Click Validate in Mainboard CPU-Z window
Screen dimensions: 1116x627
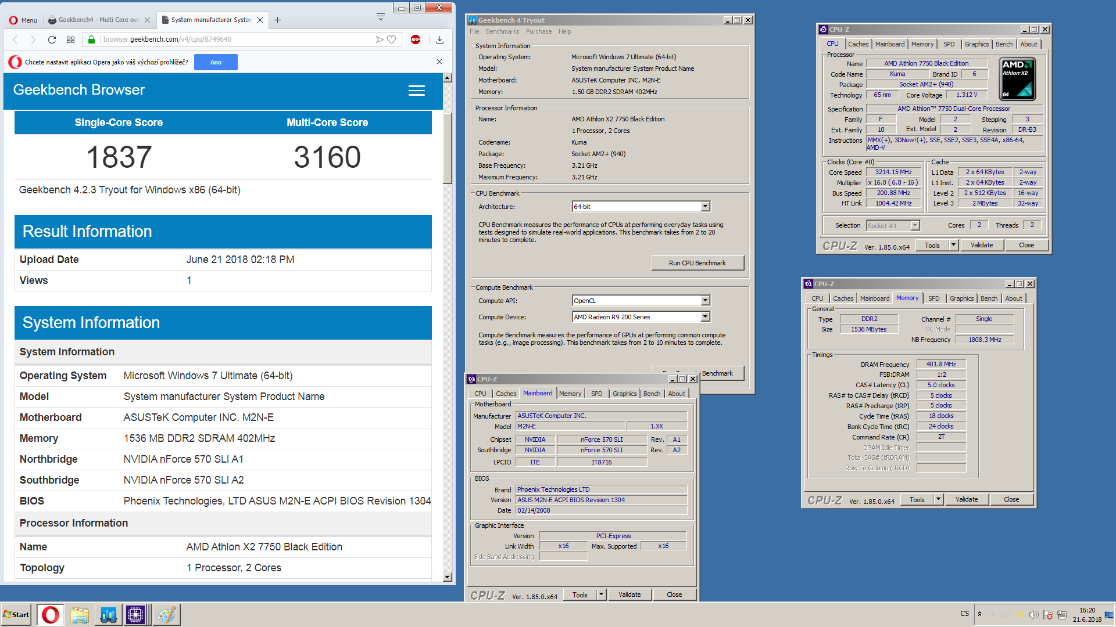click(x=629, y=594)
